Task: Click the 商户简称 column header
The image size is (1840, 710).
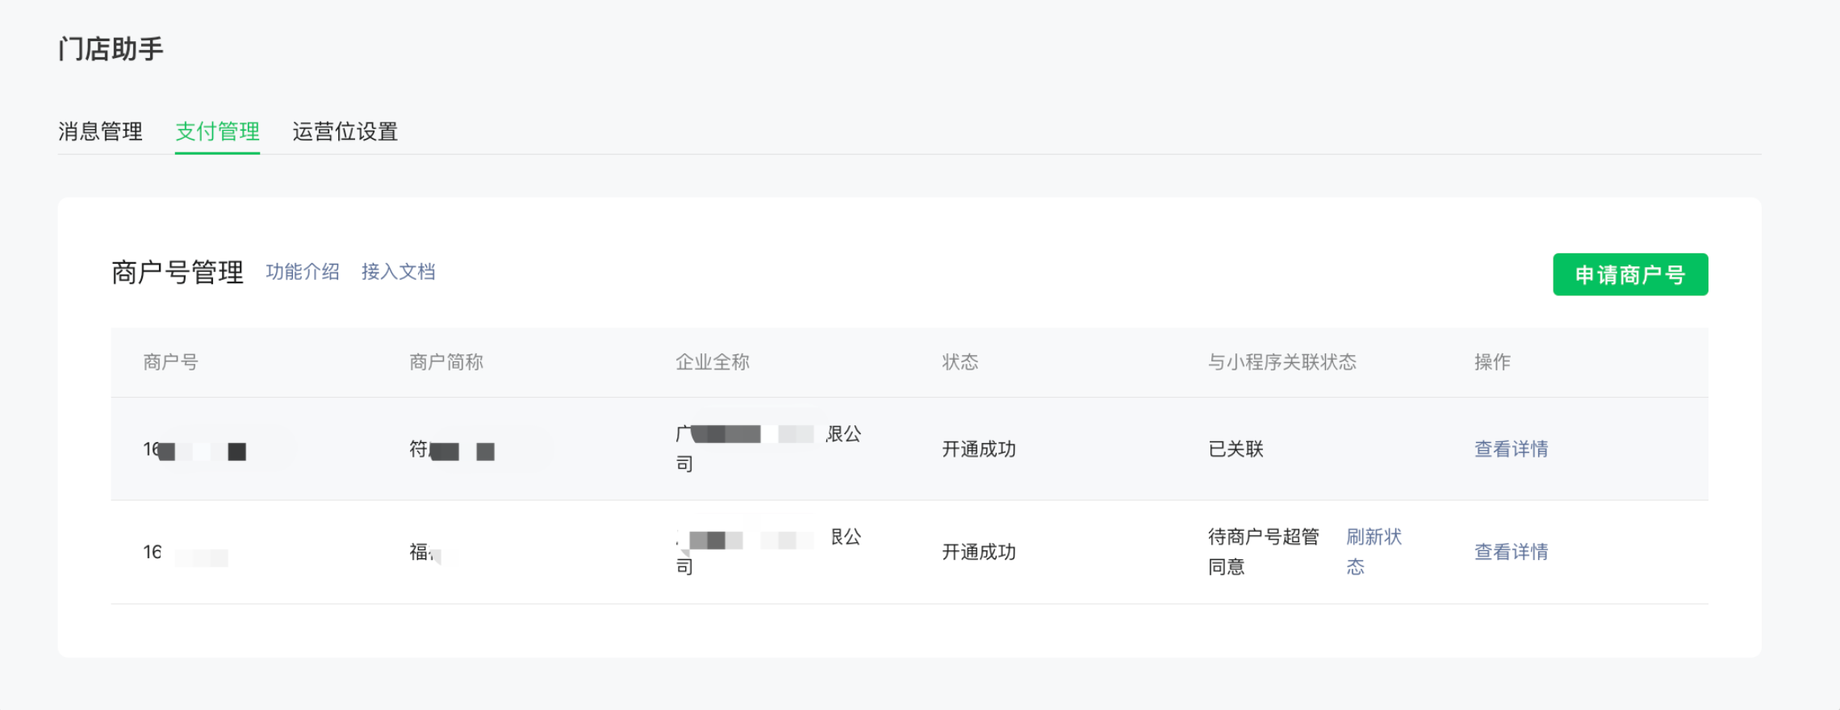Action: pyautogui.click(x=446, y=362)
